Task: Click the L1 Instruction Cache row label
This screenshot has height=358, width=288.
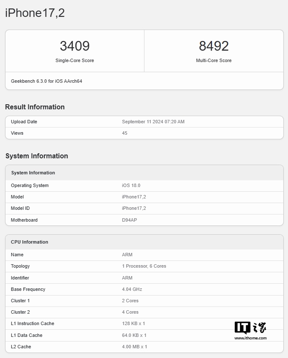Action: pos(33,323)
